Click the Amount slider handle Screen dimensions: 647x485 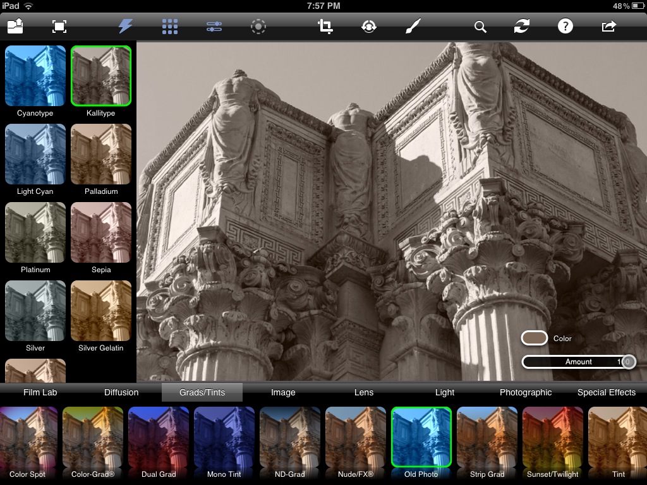click(x=628, y=362)
